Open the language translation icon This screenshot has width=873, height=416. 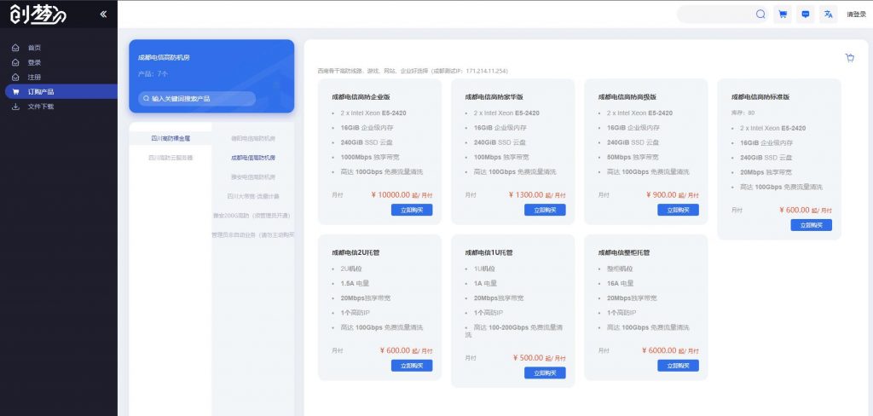pos(828,14)
